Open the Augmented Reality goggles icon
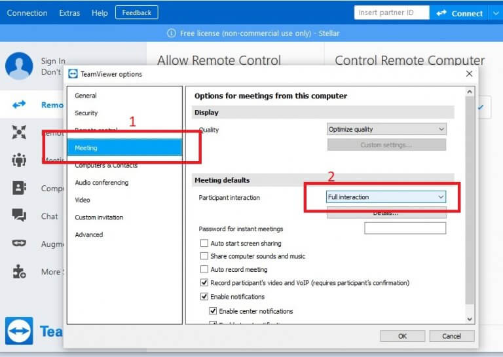This screenshot has height=357, width=503. tap(19, 243)
